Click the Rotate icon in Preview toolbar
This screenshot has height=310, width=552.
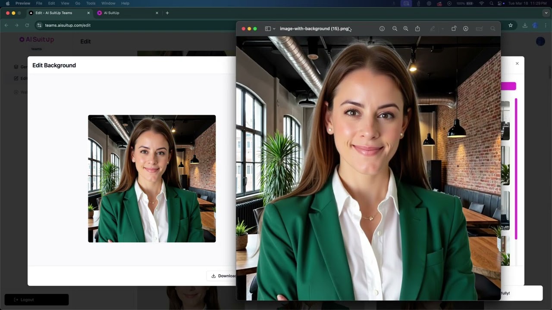[454, 28]
